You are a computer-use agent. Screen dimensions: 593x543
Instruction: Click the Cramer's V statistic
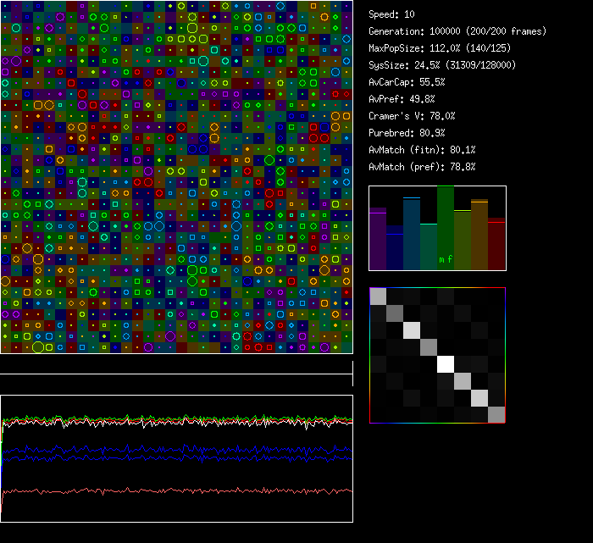412,116
